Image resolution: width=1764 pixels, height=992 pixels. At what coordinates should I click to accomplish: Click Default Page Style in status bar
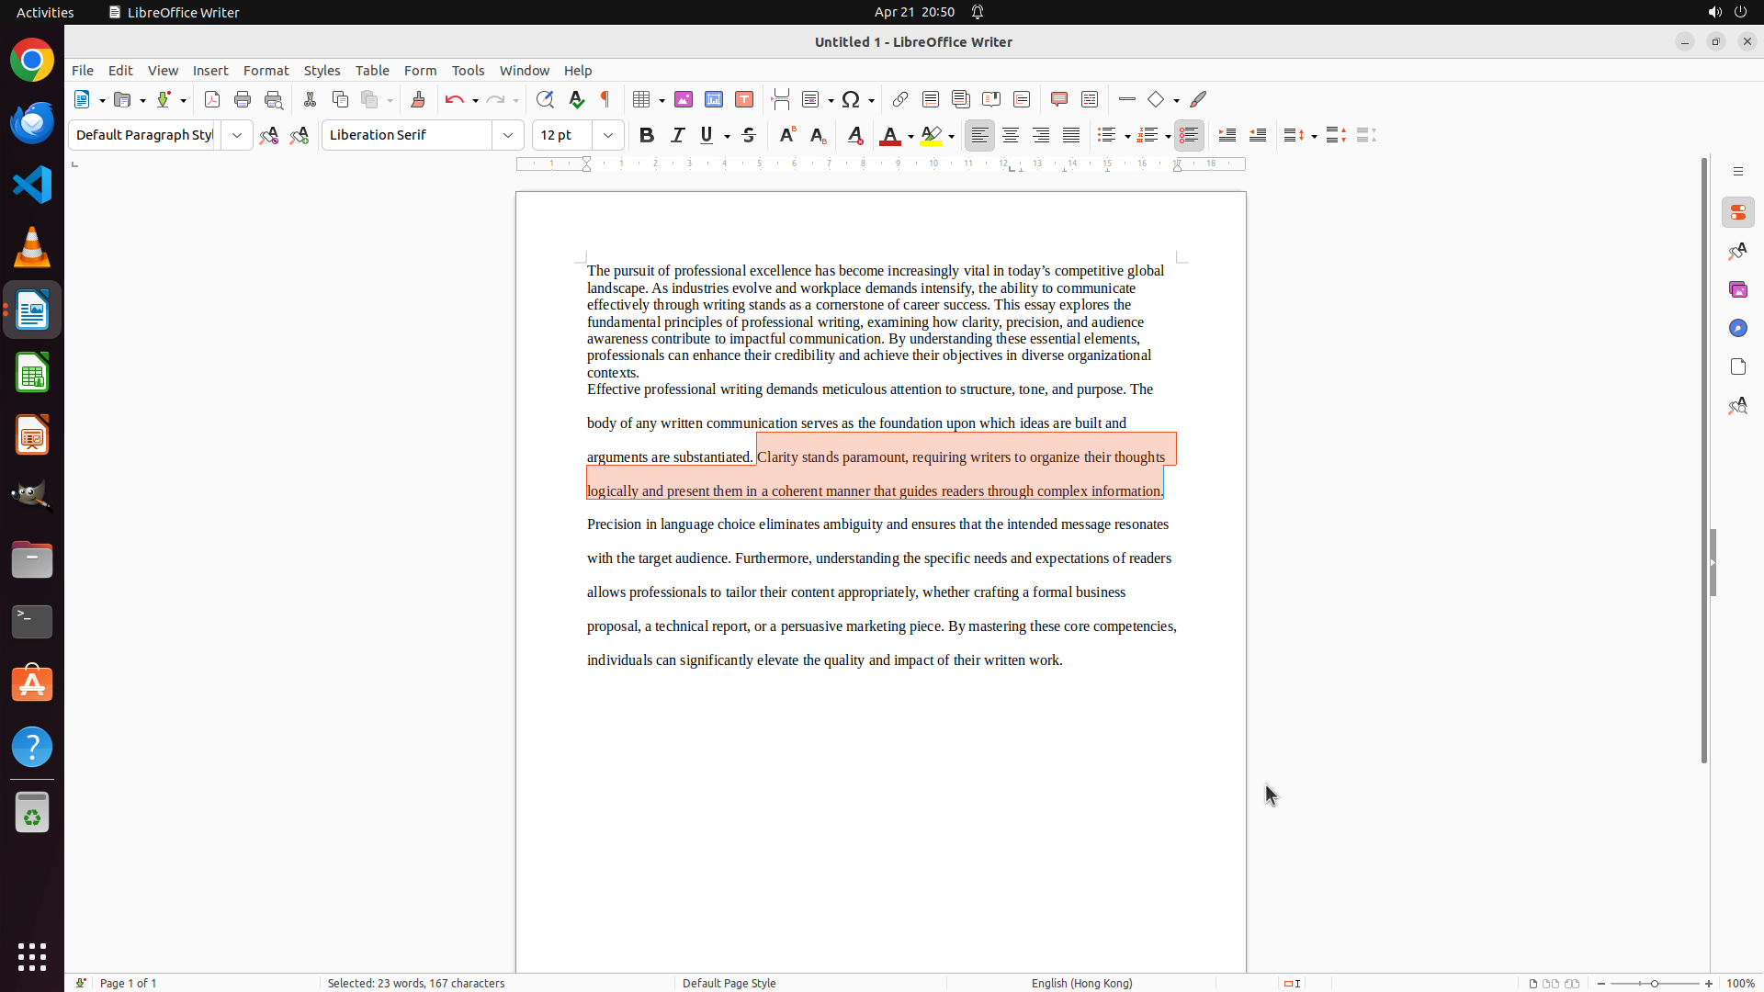pyautogui.click(x=729, y=983)
